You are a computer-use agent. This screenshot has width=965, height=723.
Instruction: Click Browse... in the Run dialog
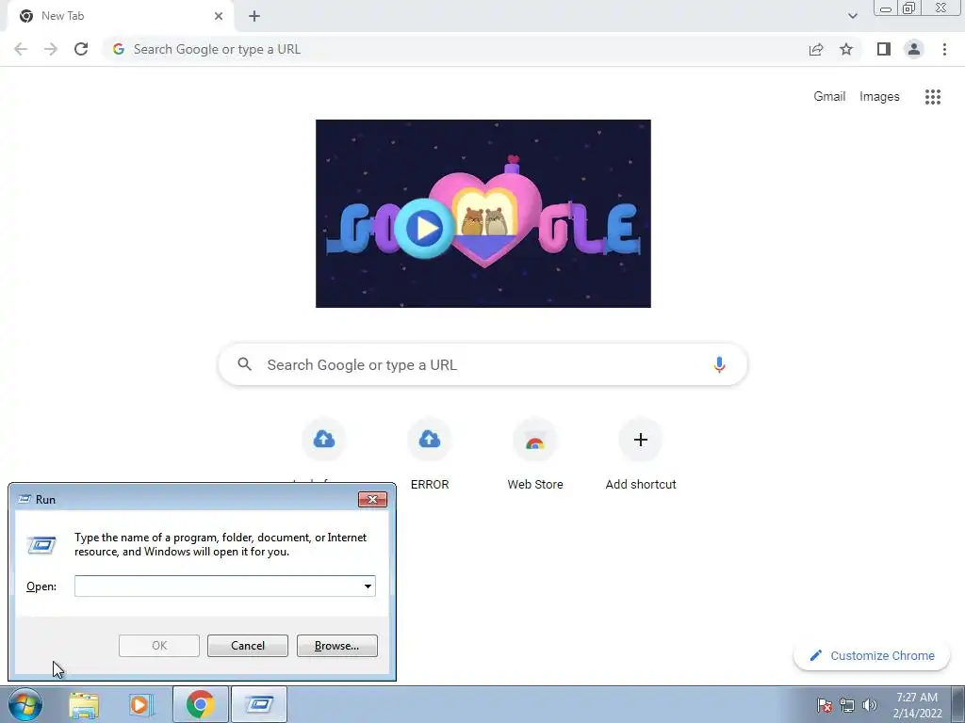pyautogui.click(x=336, y=646)
